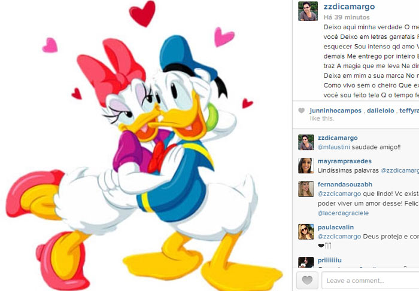The height and width of the screenshot is (291, 419).
Task: Click the like heart button beside comment box
Action: tap(307, 280)
